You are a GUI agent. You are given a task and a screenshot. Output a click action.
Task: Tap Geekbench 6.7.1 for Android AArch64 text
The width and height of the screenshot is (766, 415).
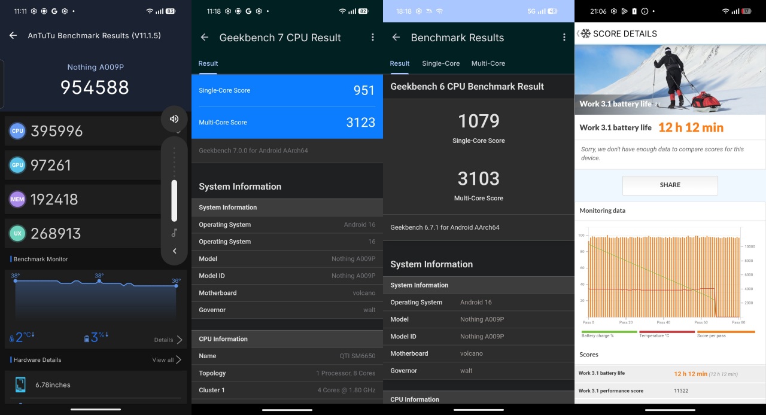click(445, 227)
